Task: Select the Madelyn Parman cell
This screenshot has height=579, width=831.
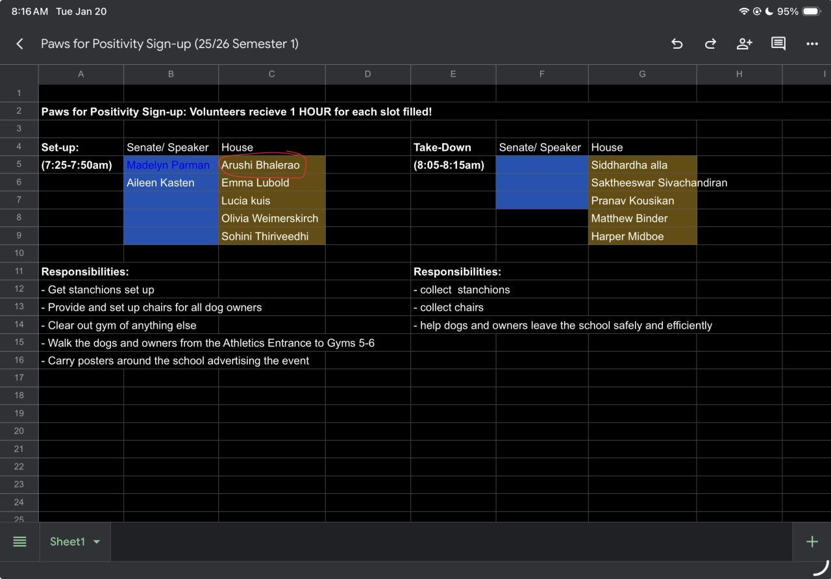Action: tap(171, 165)
